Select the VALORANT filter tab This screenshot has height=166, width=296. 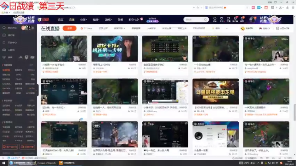click(199, 28)
